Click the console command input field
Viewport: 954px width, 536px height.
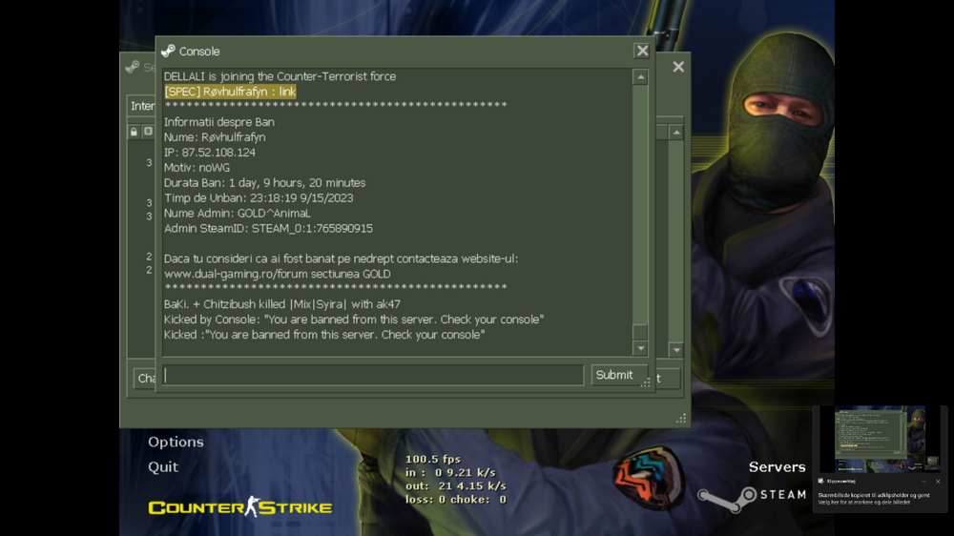click(x=373, y=376)
